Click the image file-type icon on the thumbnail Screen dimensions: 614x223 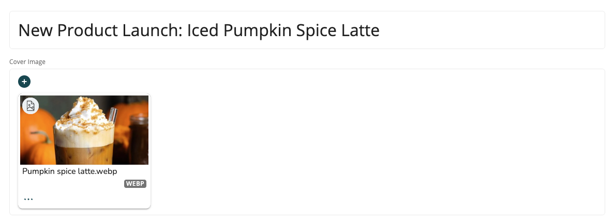coord(31,106)
